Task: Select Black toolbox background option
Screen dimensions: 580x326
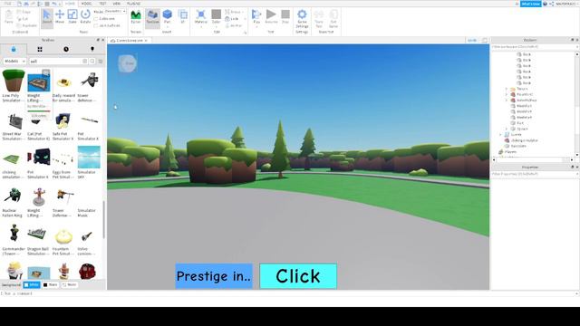Action: [51, 284]
